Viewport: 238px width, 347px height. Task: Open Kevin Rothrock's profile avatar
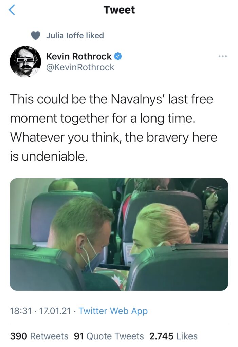pyautogui.click(x=25, y=62)
